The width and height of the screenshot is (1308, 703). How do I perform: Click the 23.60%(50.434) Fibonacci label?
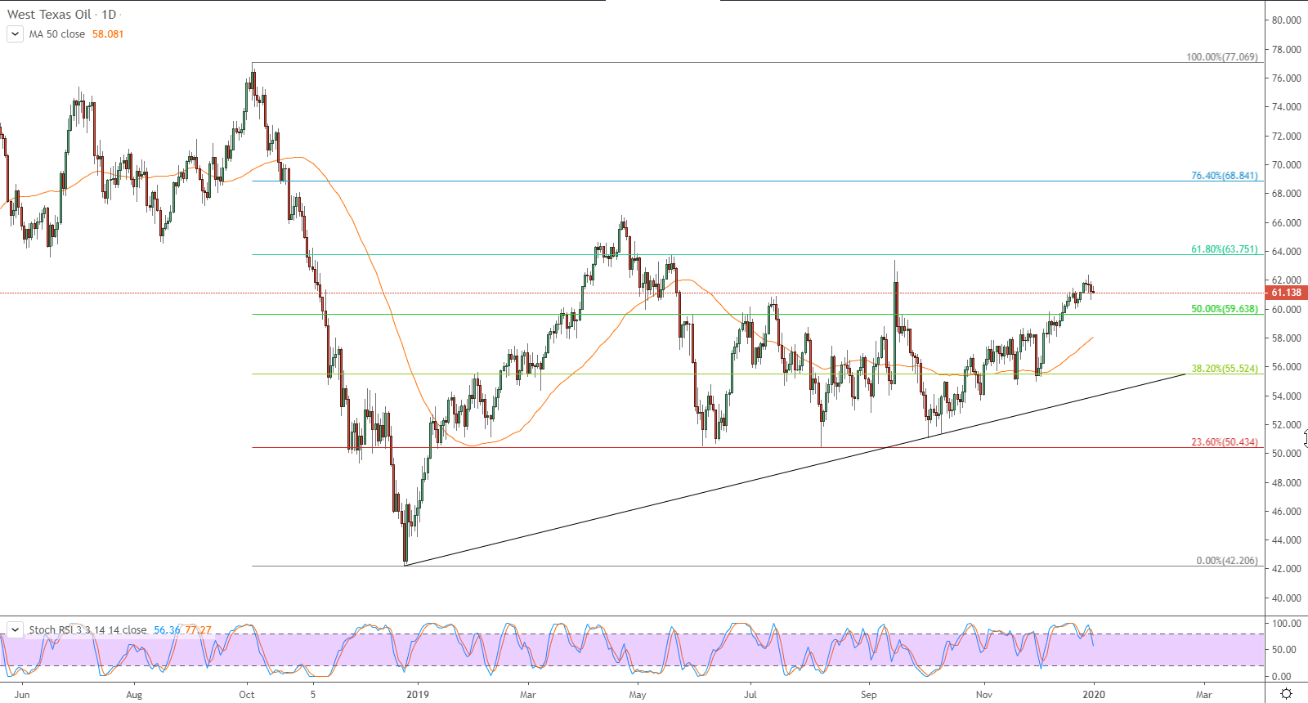point(1225,442)
